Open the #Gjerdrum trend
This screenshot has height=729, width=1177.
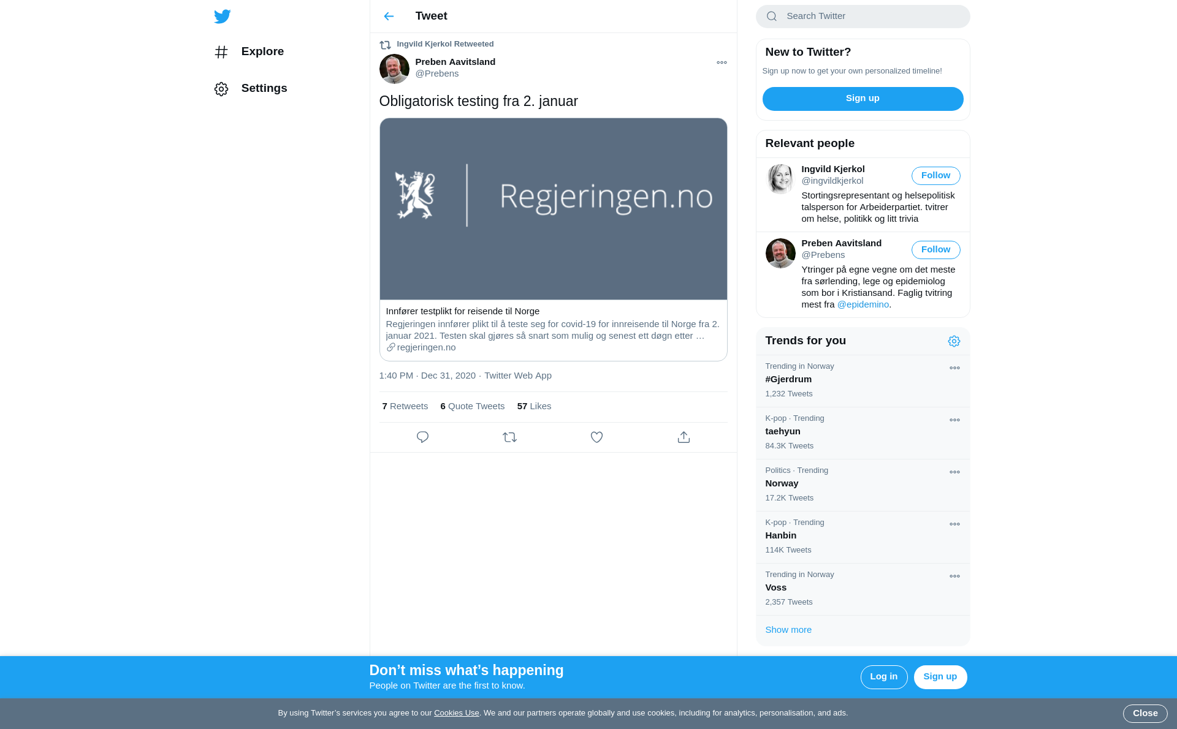click(863, 381)
